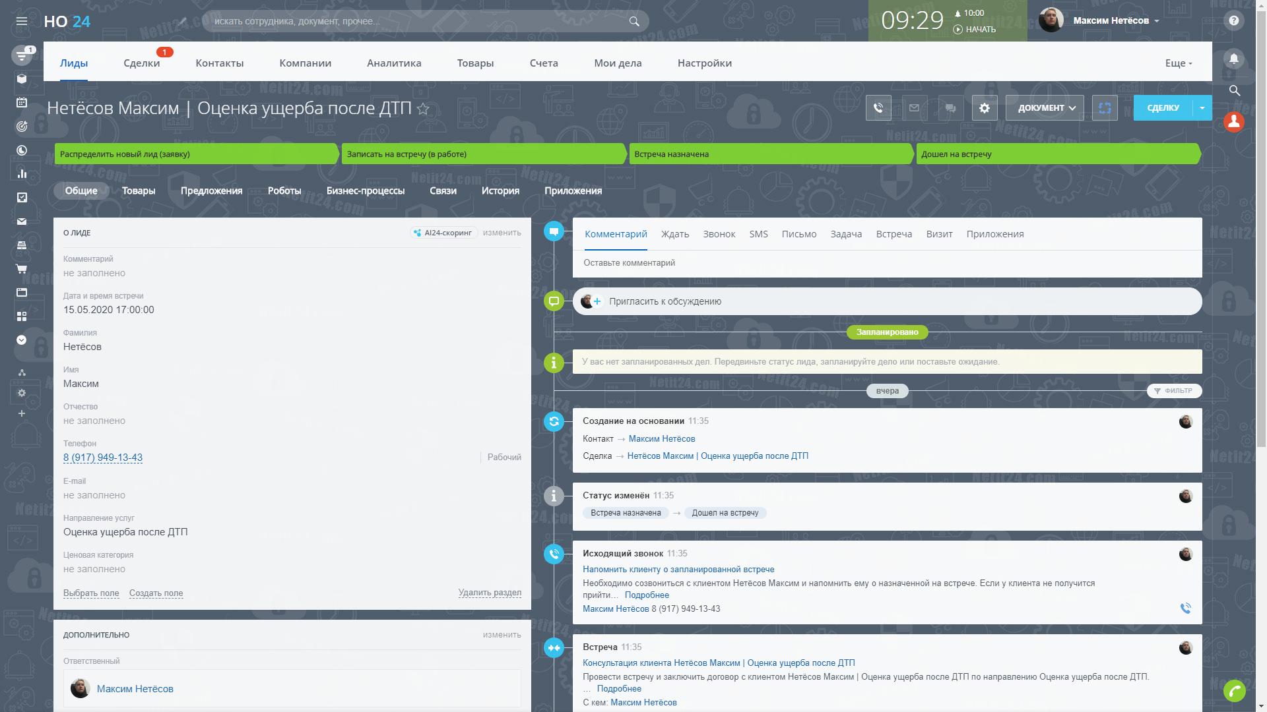Start workday with Начать button
The height and width of the screenshot is (712, 1267).
tap(975, 30)
